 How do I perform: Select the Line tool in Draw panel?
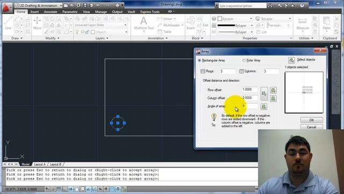coord(8,23)
